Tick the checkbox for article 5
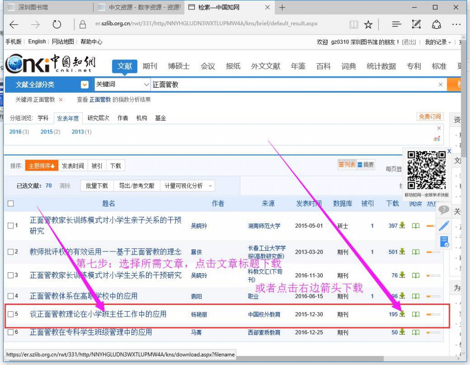 (x=11, y=314)
